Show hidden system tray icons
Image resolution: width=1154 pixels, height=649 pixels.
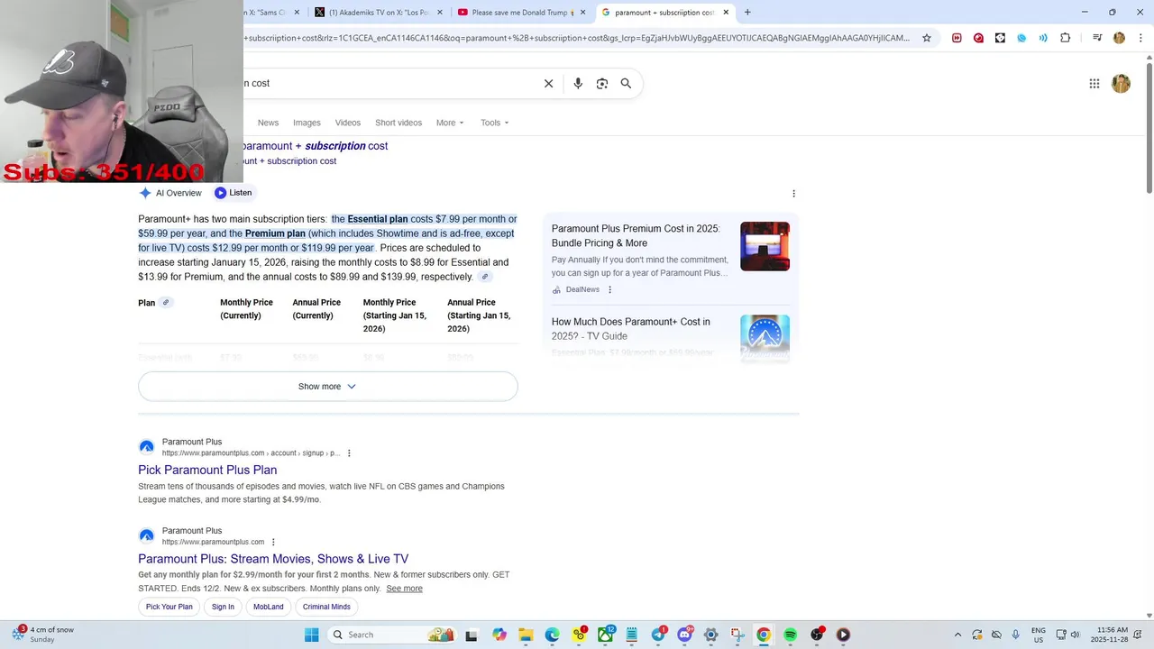(957, 635)
